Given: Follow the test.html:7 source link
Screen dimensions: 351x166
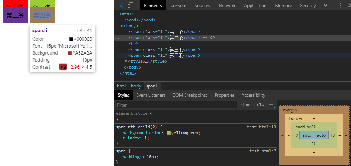Looking at the screenshot, I should (x=262, y=151).
